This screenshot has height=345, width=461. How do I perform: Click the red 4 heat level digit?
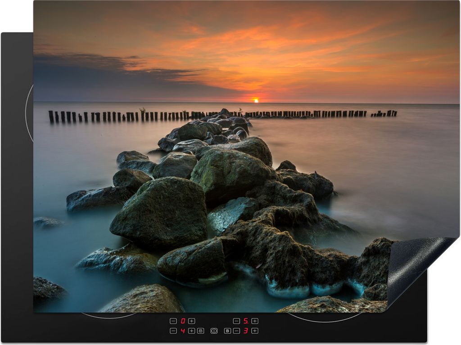pyautogui.click(x=182, y=331)
